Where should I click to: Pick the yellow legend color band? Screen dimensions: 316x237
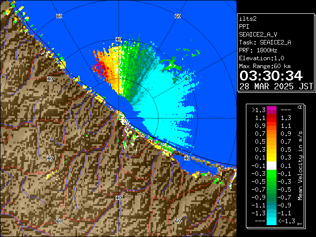pos(272,158)
